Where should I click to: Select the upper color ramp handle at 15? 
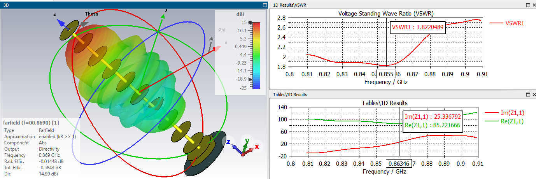click(x=250, y=22)
